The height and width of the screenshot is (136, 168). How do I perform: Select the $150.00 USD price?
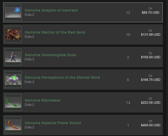coord(150,57)
